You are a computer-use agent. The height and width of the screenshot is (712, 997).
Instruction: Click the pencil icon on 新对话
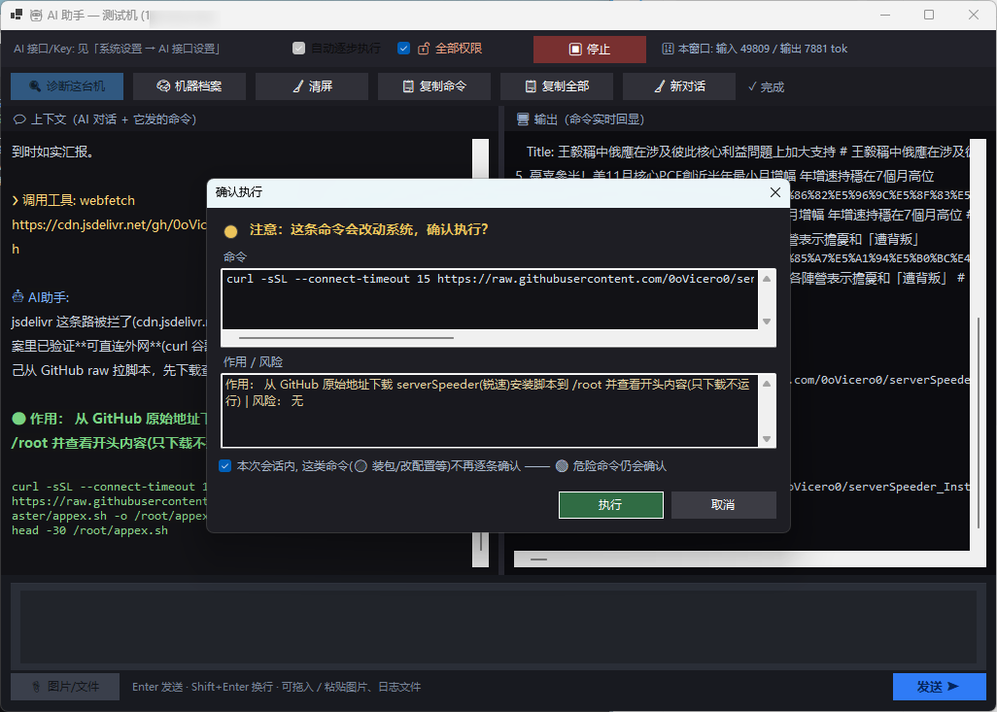click(x=660, y=86)
